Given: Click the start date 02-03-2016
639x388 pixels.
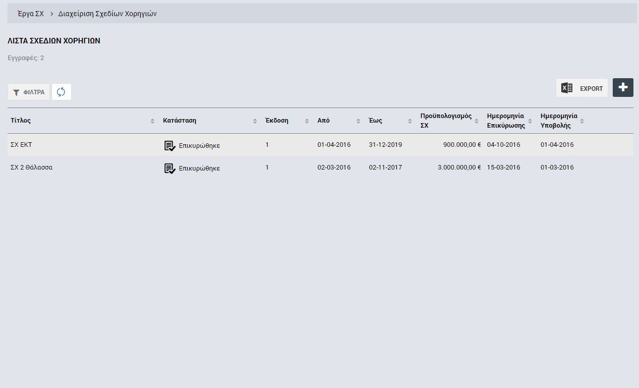Looking at the screenshot, I should coord(334,168).
